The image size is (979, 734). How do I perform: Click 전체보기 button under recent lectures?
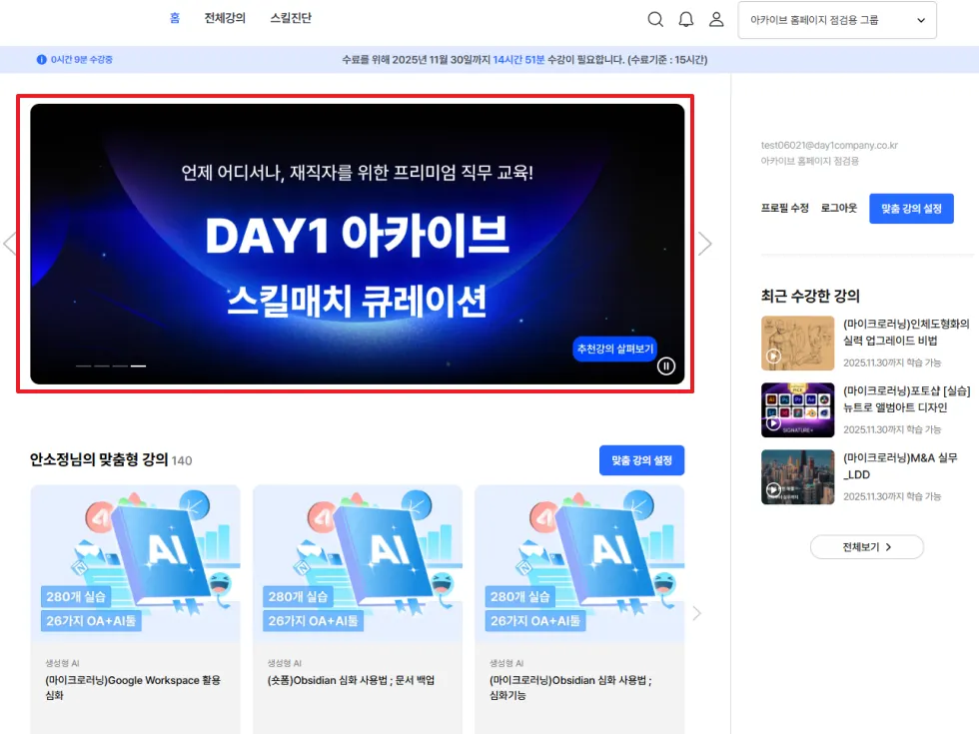tap(867, 547)
